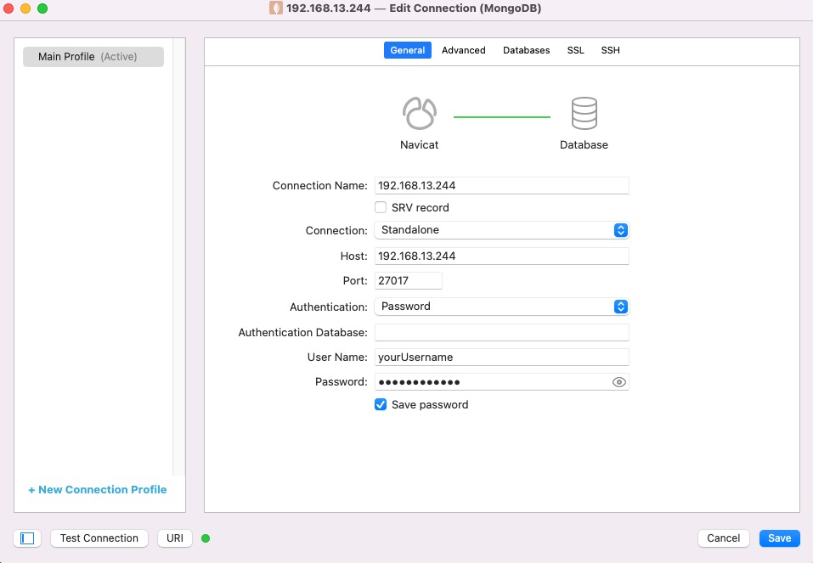Screen dimensions: 813x563
Task: Click the Host input field
Action: coord(501,256)
